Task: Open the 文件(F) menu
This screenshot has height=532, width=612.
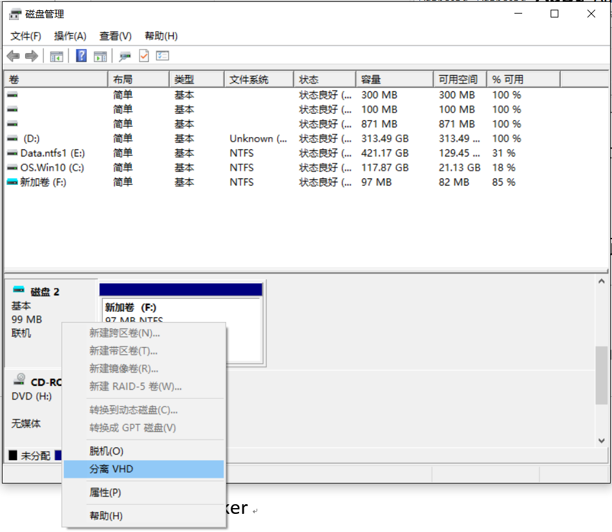Action: click(x=25, y=36)
